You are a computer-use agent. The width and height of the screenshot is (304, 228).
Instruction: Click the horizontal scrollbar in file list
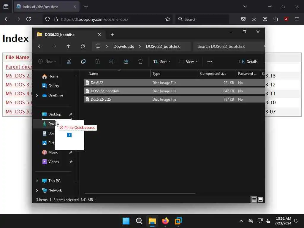(140, 194)
